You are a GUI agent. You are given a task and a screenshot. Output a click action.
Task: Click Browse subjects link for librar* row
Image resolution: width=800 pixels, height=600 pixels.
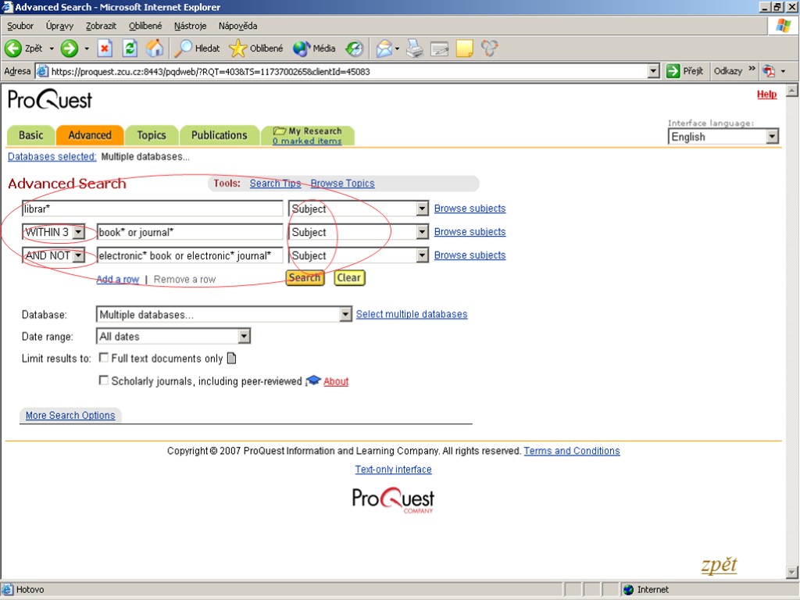tap(470, 209)
